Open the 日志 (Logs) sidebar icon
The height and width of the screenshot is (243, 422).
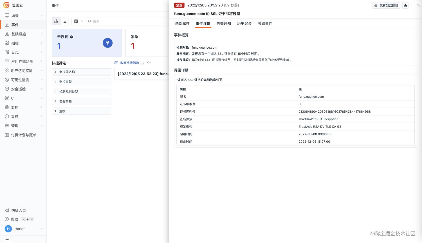15,52
